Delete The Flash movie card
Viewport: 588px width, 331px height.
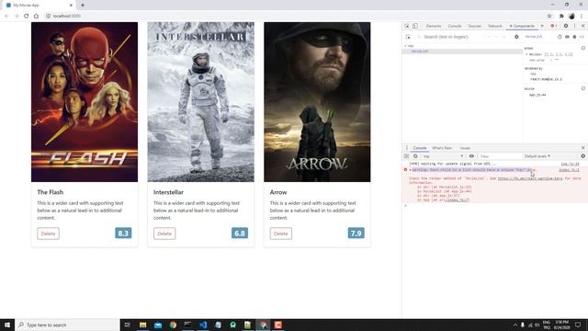click(x=48, y=234)
